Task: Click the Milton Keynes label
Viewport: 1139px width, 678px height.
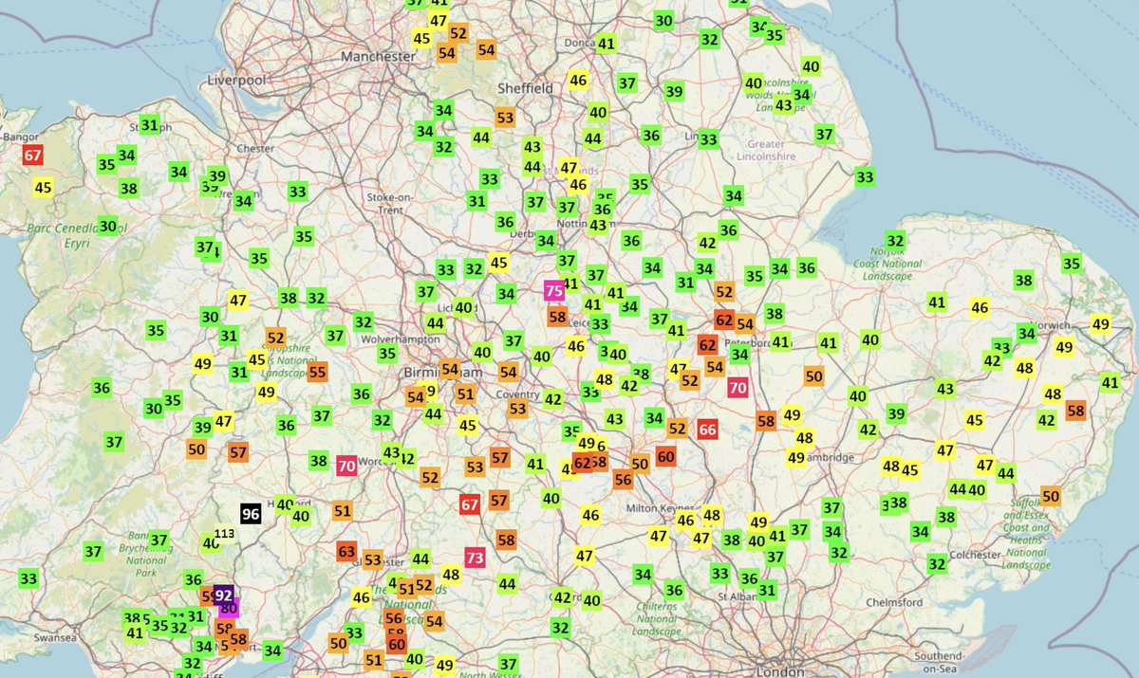Action: tap(659, 510)
